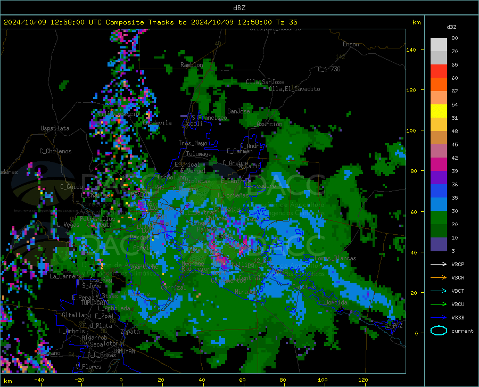Pick the indigo 5-10 dBZ swatch
The image size is (479, 387).
click(439, 244)
